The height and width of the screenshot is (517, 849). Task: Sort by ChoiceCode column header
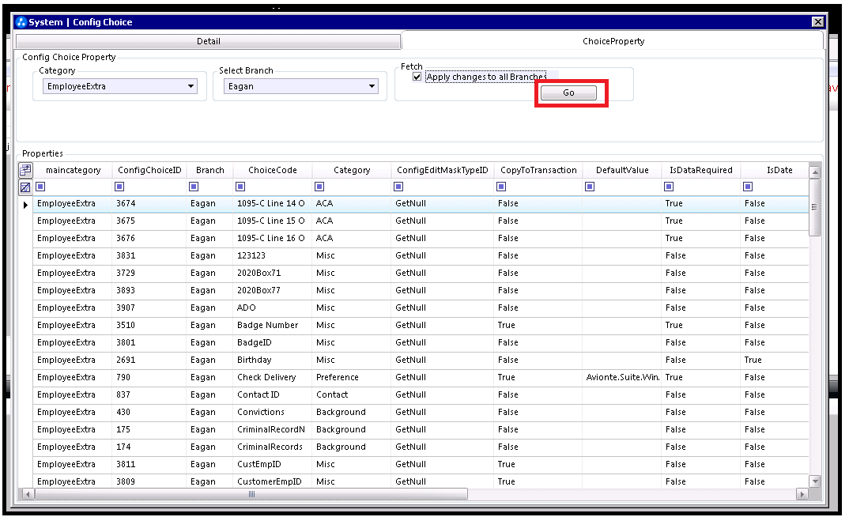[273, 170]
